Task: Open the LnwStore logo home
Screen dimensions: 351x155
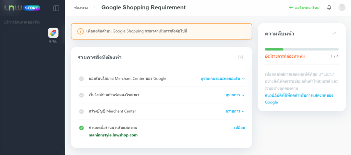Action: [22, 8]
